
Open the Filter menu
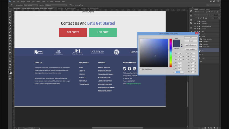(x=43, y=2)
